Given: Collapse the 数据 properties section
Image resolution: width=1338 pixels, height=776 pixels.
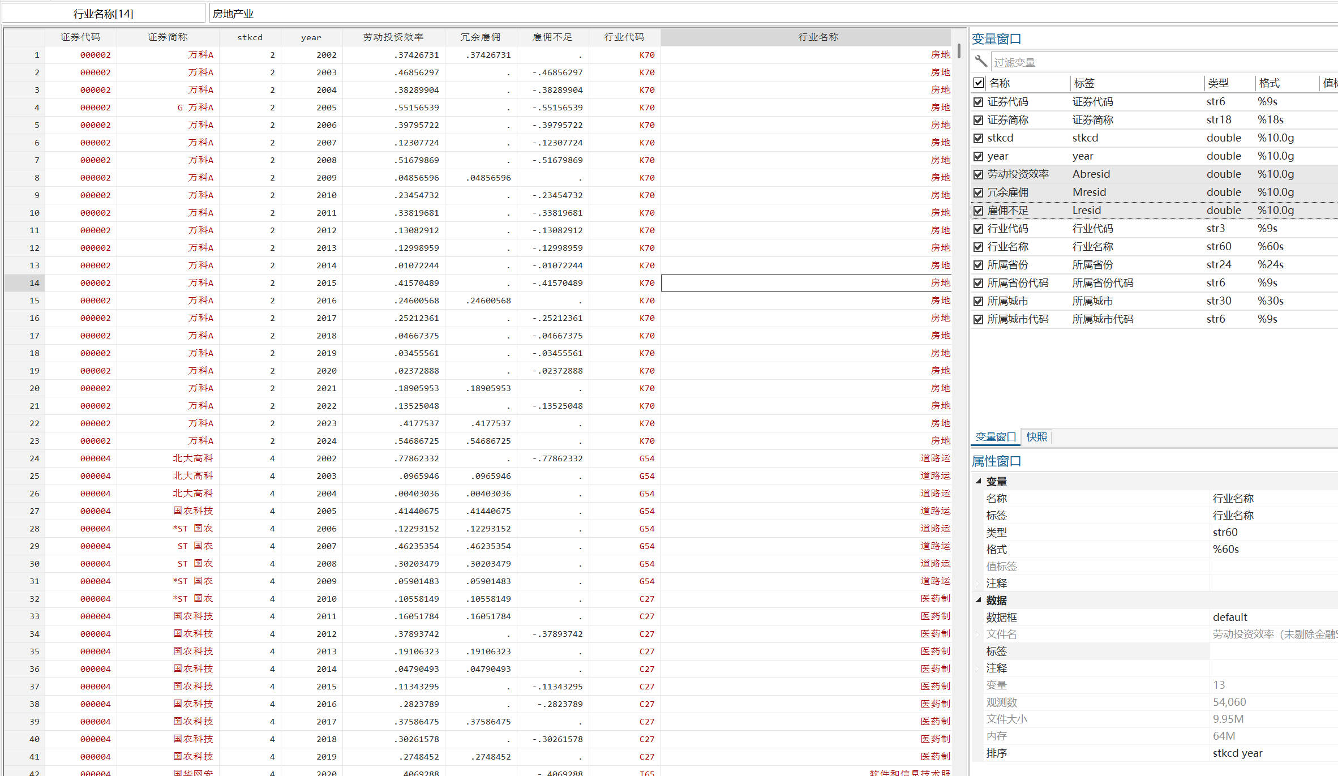Looking at the screenshot, I should (978, 600).
